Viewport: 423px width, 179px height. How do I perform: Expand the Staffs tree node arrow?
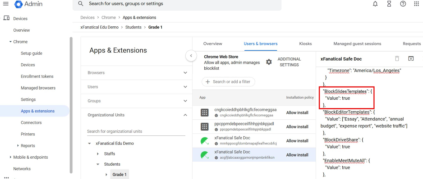pyautogui.click(x=98, y=154)
